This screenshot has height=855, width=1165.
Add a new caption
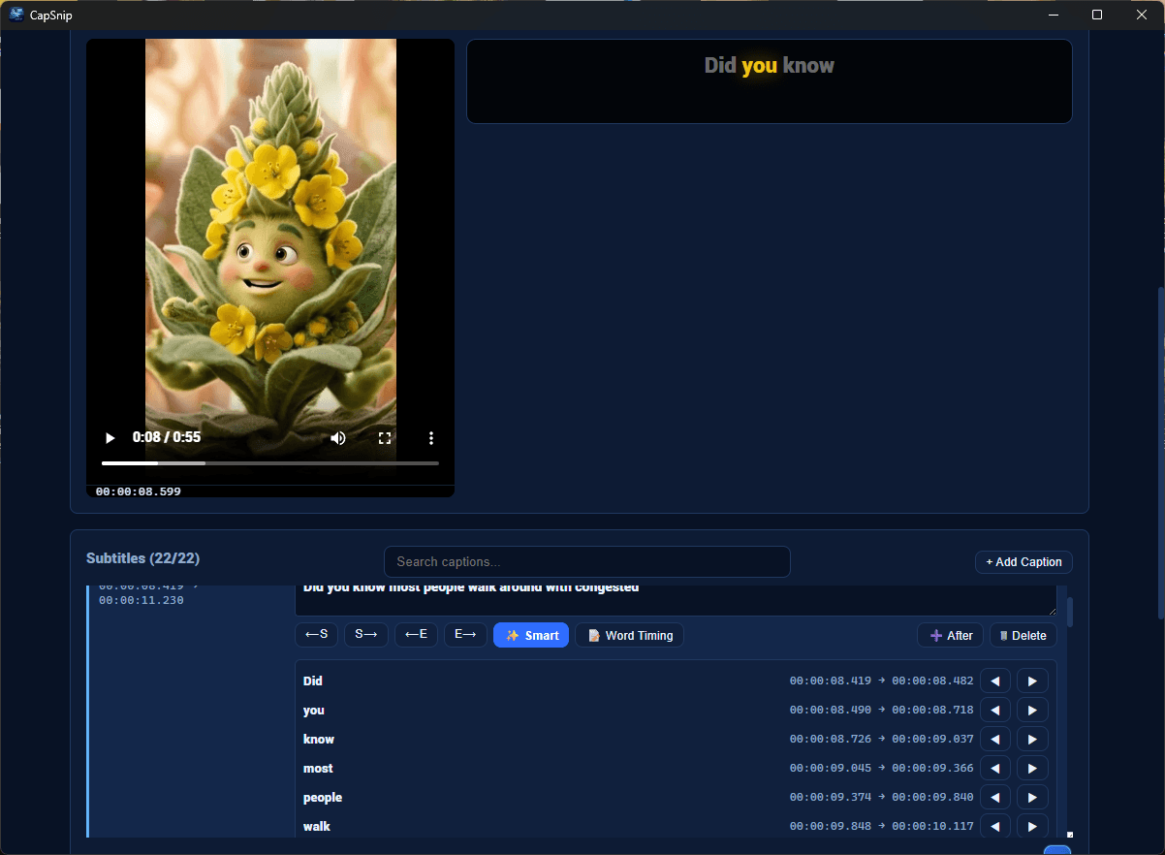(x=1023, y=562)
